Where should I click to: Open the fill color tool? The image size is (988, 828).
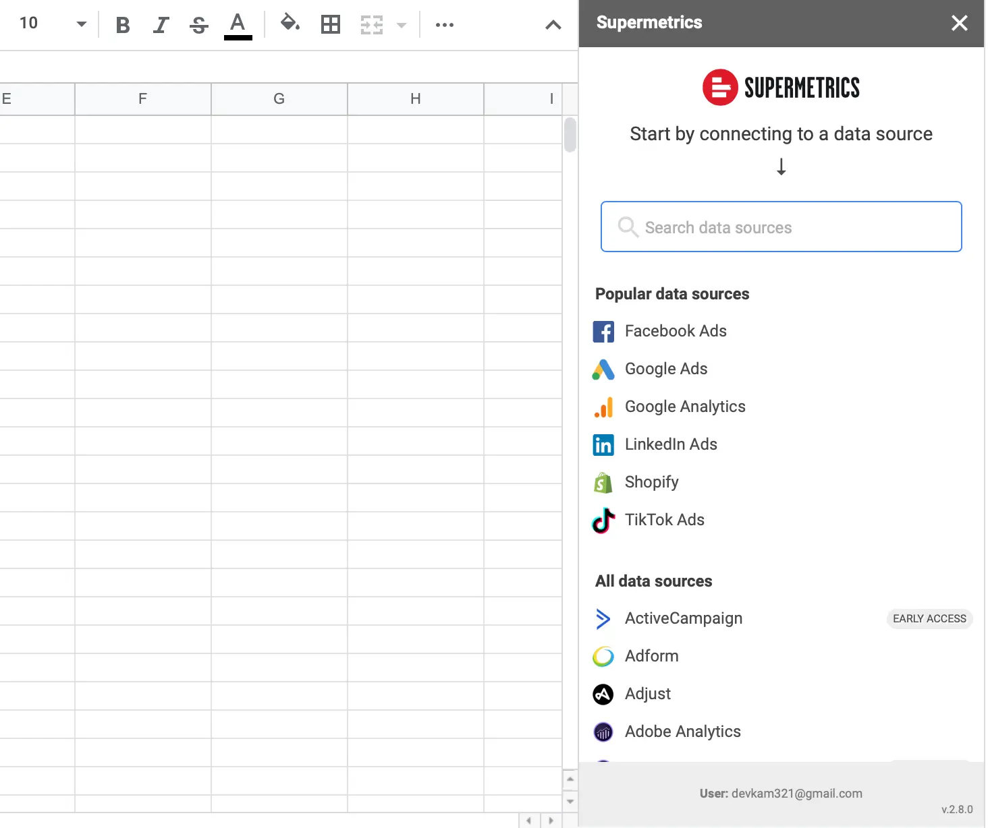pyautogui.click(x=290, y=24)
